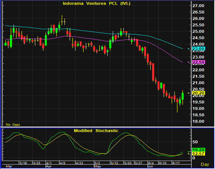Click the No Gaps label
Image resolution: width=215 pixels, height=169 pixels.
pos(13,125)
